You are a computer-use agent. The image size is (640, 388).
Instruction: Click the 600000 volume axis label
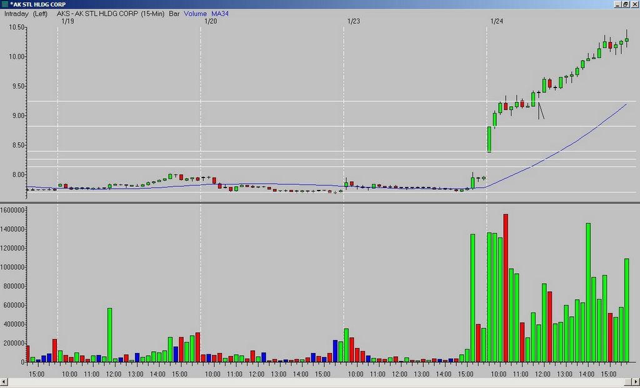tap(15, 305)
